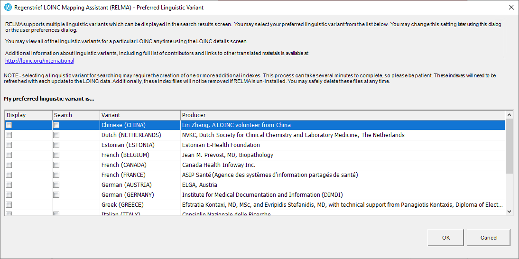
Task: Click the Display column header
Action: click(x=28, y=115)
